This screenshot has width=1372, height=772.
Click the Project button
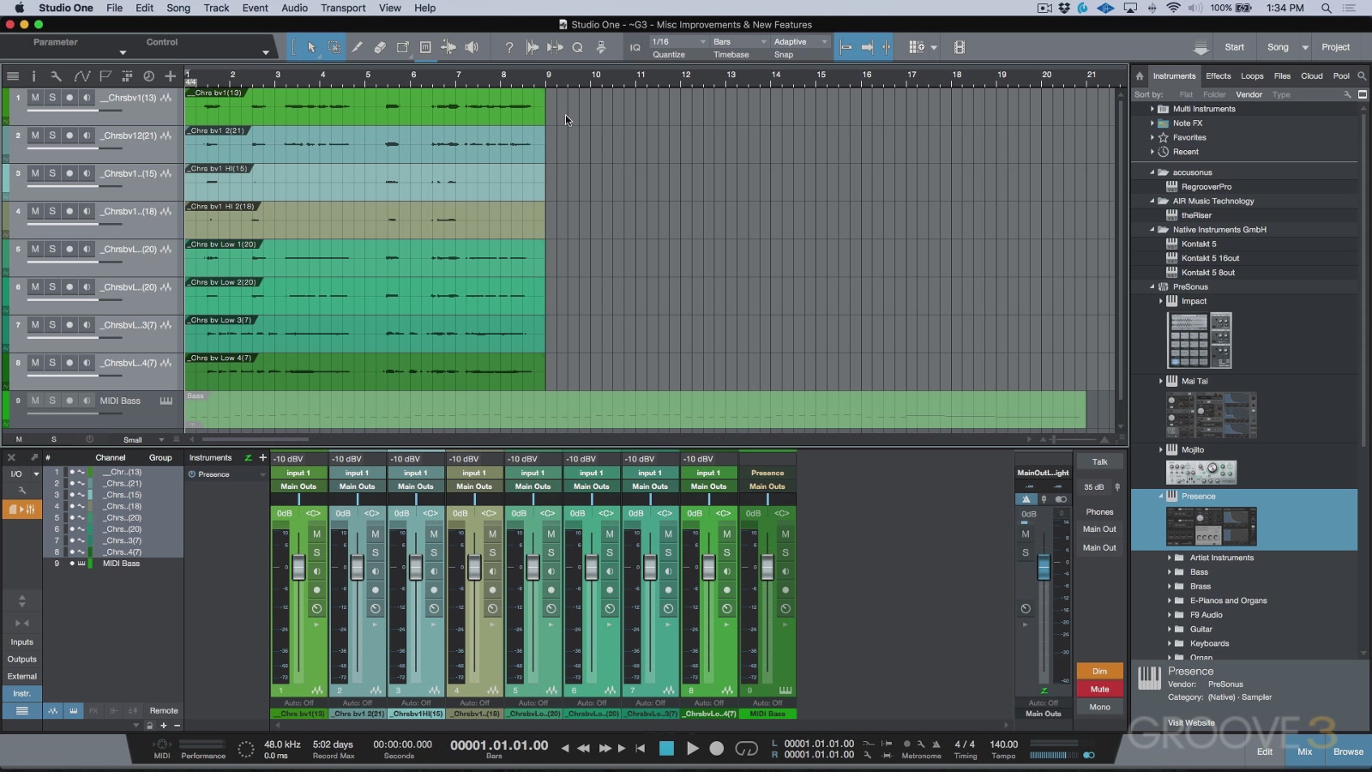[x=1335, y=47]
